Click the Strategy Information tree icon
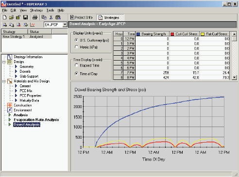The height and width of the screenshot is (177, 239). [x=10, y=57]
